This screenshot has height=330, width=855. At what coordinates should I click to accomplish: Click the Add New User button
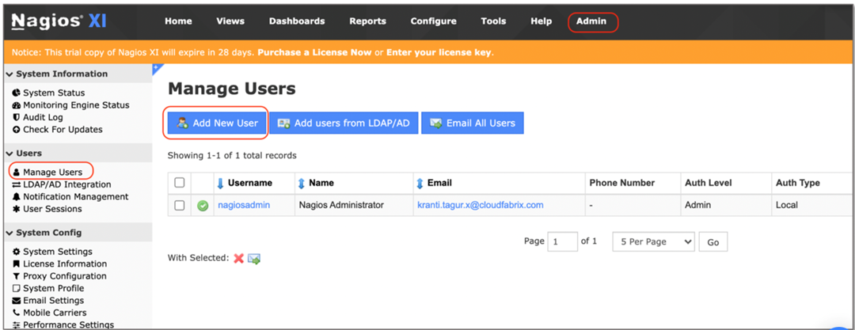click(x=217, y=123)
